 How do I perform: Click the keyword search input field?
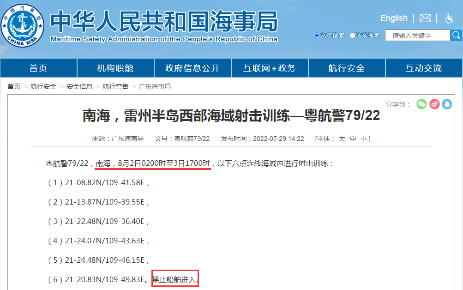pos(417,36)
